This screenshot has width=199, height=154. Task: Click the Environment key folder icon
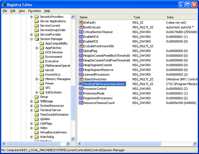(x=42, y=57)
